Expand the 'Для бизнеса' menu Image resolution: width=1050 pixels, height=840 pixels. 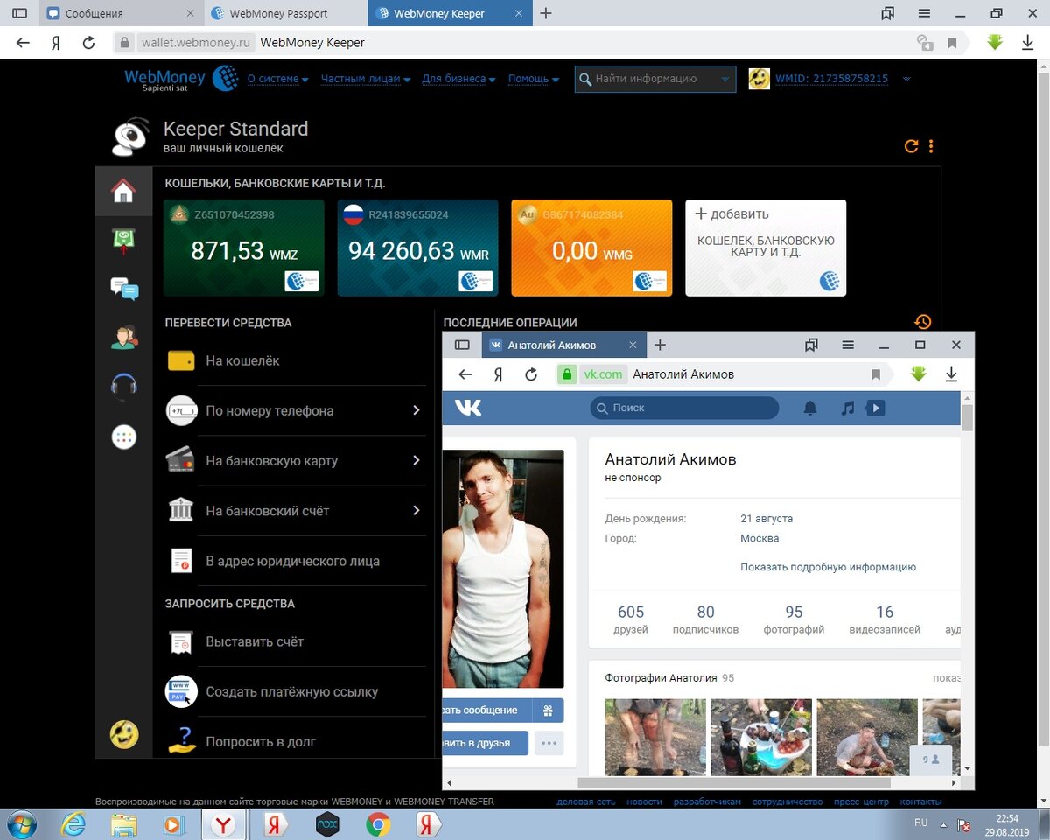pos(458,79)
